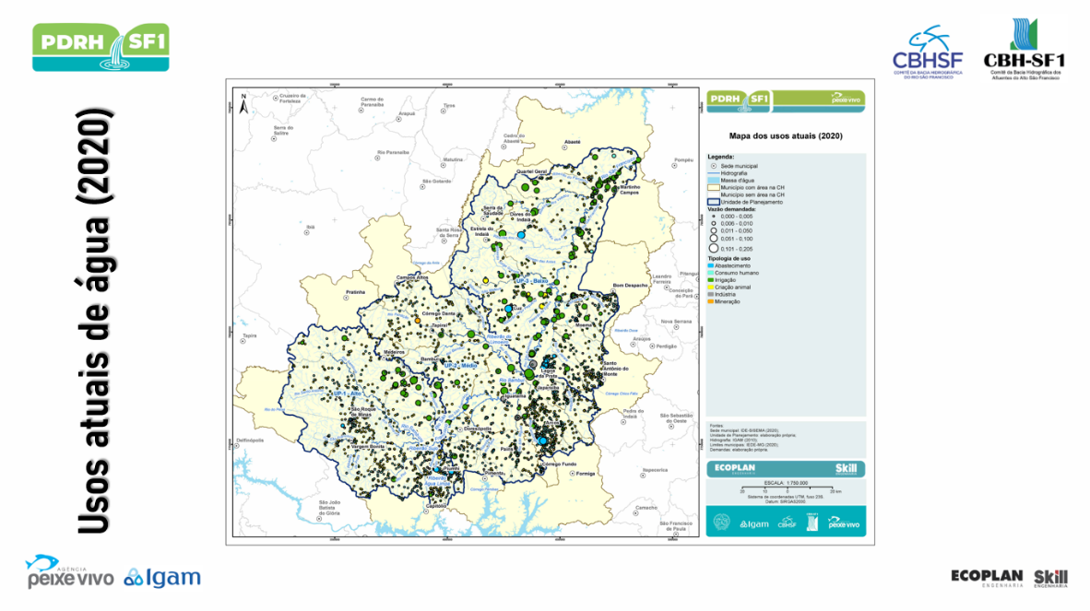The height and width of the screenshot is (611, 1090).
Task: Click the CBHSF committee logo
Action: click(928, 53)
